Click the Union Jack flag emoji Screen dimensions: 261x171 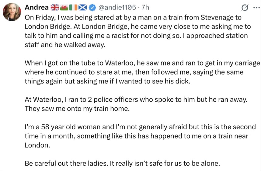[55, 7]
